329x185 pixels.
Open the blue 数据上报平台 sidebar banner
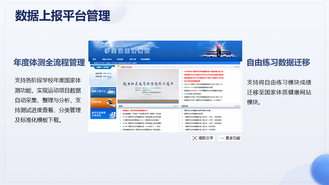[x=103, y=92]
